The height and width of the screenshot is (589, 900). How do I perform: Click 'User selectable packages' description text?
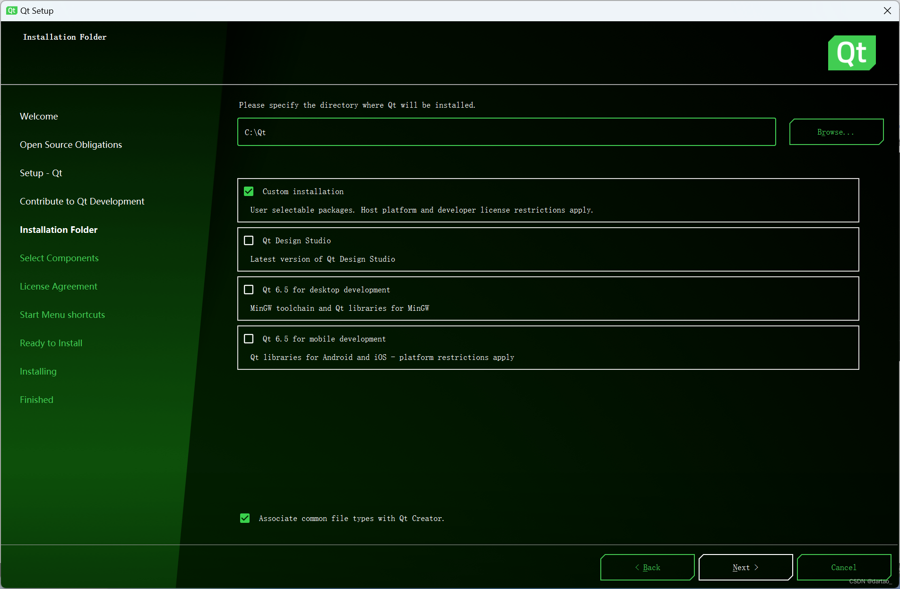422,210
